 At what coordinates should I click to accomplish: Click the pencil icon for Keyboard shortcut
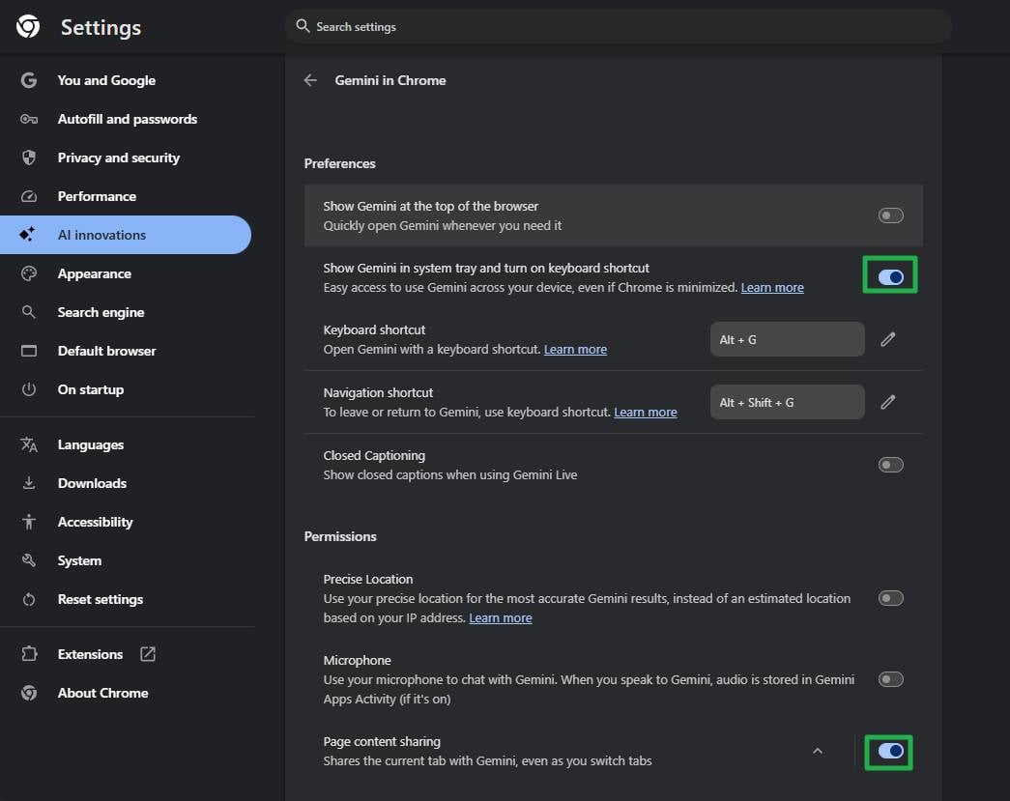click(888, 339)
